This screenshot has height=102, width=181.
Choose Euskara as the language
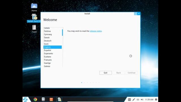(x=53, y=57)
